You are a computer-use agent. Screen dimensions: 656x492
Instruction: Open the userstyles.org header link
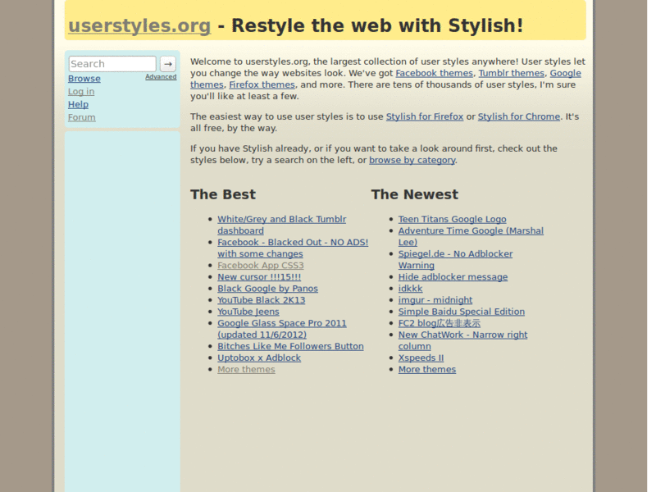click(139, 25)
